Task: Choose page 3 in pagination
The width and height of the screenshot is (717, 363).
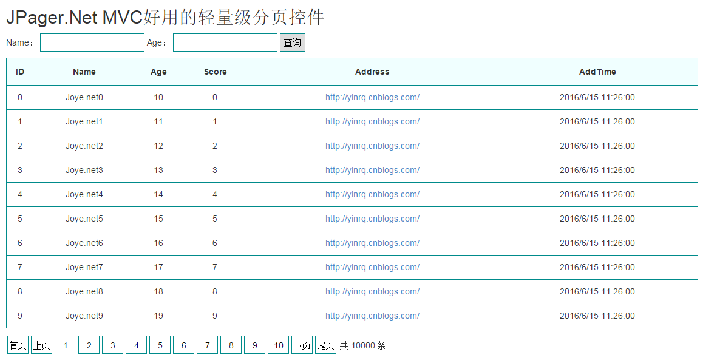Action: click(x=112, y=345)
